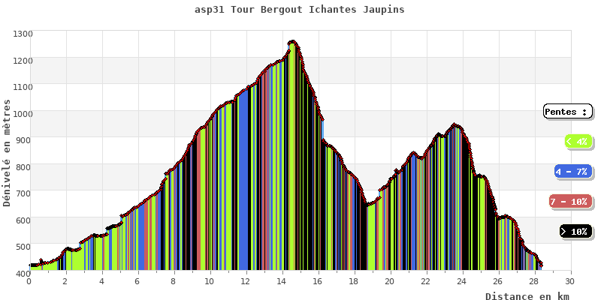
Task: Click the 8 km distance axis label
Action: 174,282
